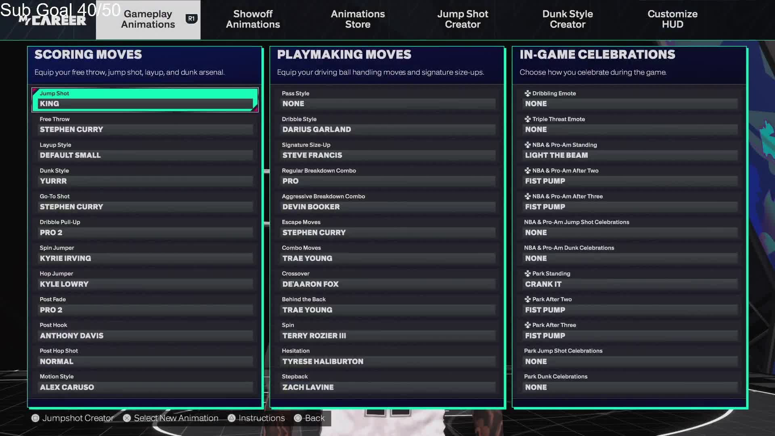Open Post Fade PRO 2 slot
The width and height of the screenshot is (775, 436).
tap(145, 306)
